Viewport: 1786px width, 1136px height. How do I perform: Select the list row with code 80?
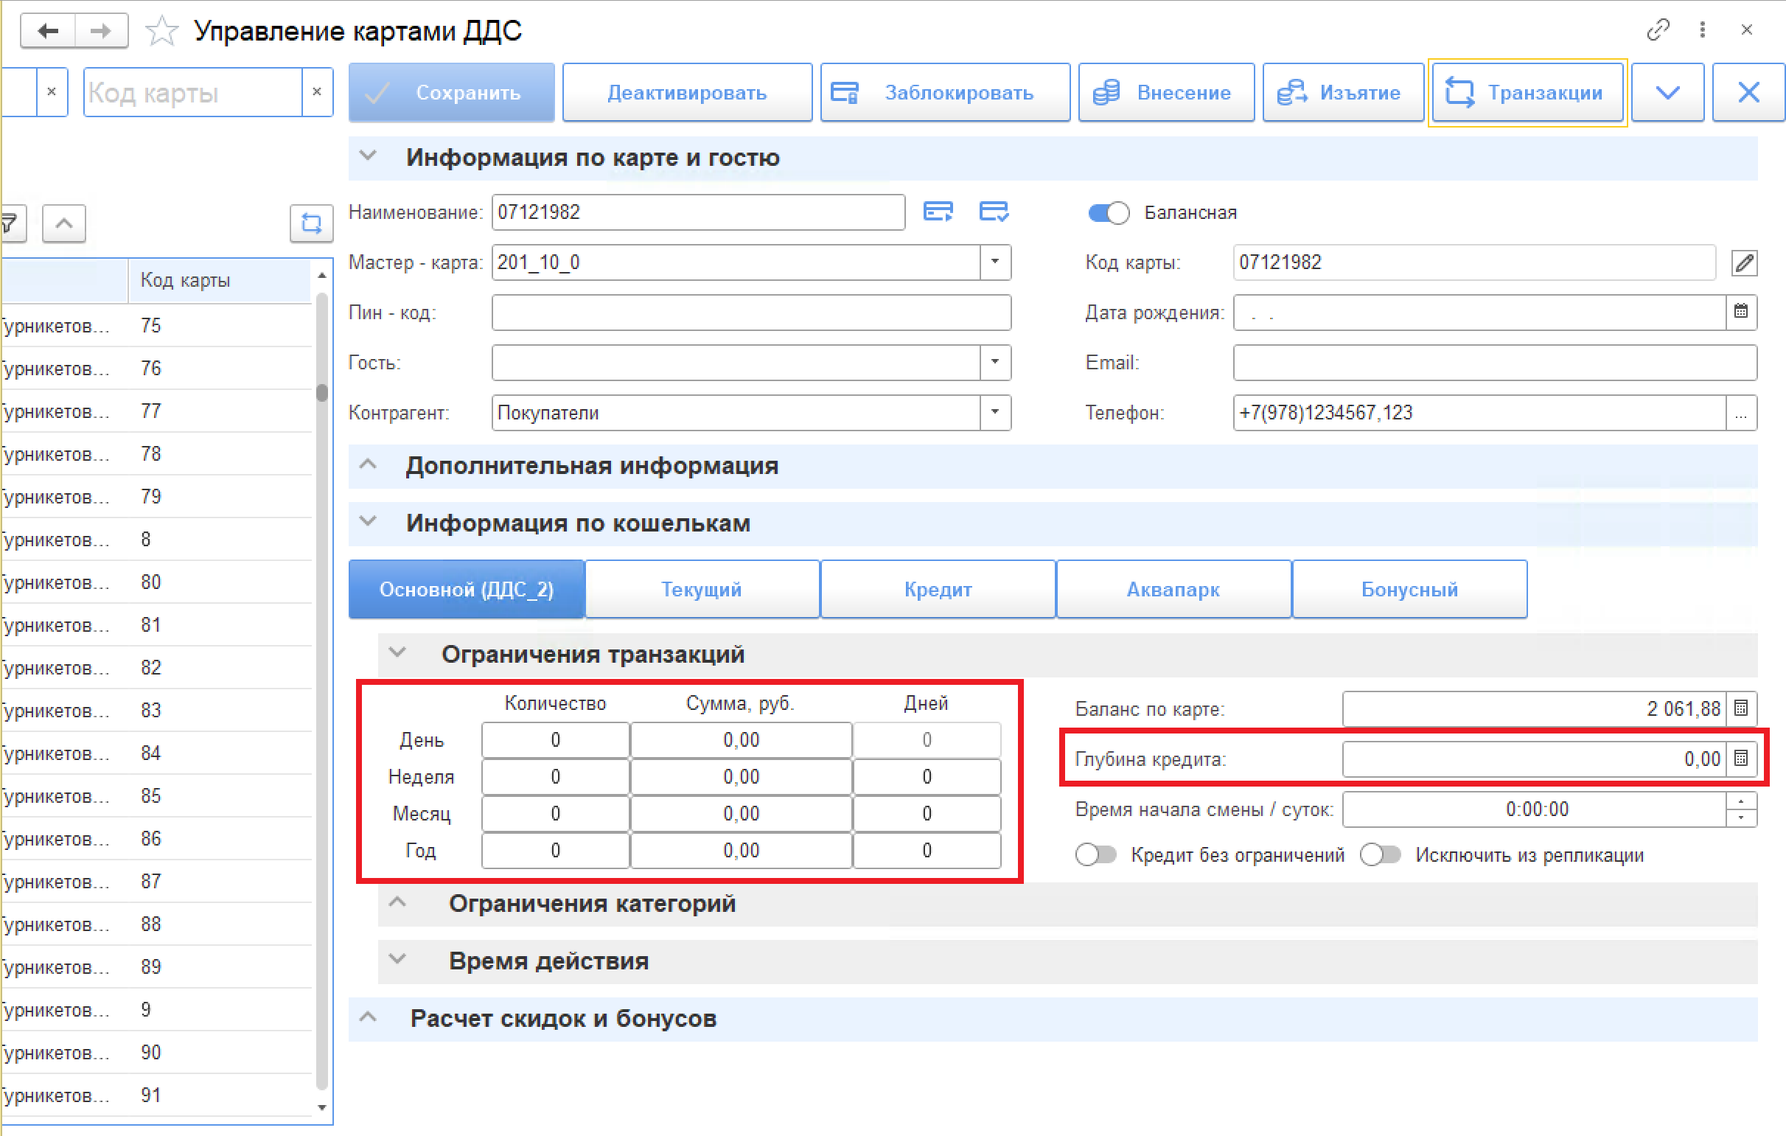point(156,582)
